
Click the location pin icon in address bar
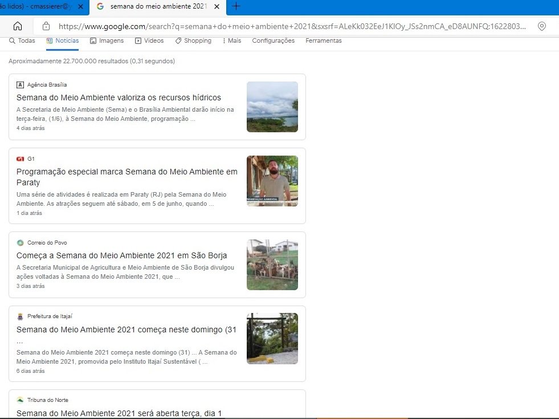coord(542,26)
